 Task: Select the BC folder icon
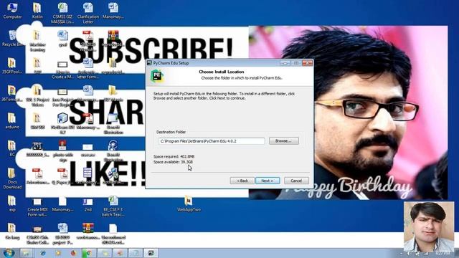11,148
